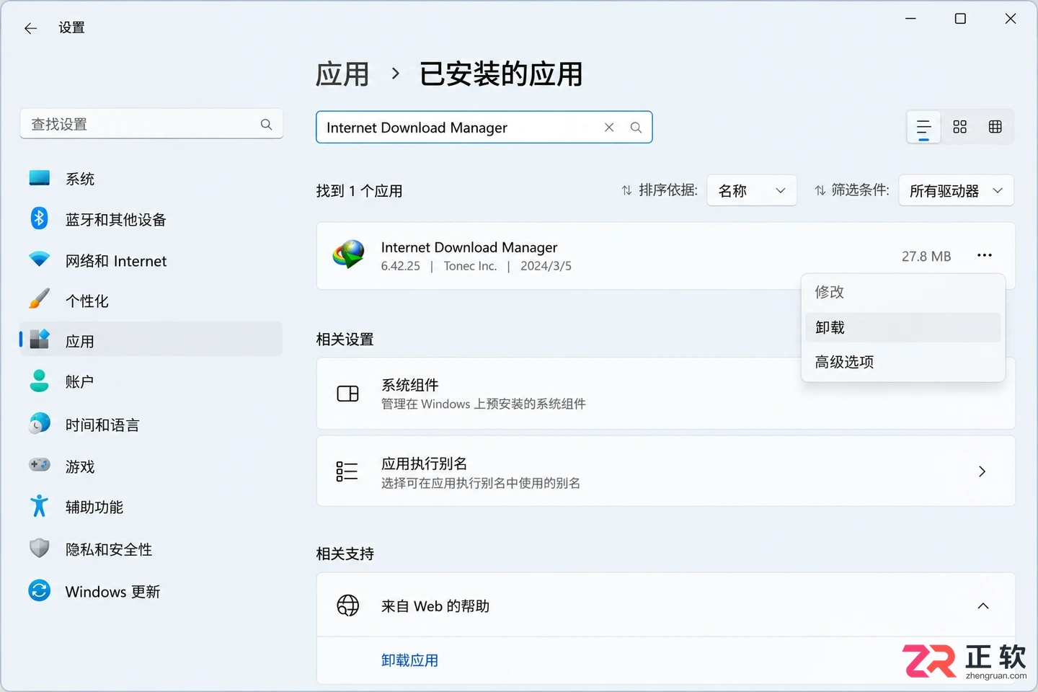Open the 名称 sort dropdown
The width and height of the screenshot is (1038, 692).
pyautogui.click(x=752, y=190)
